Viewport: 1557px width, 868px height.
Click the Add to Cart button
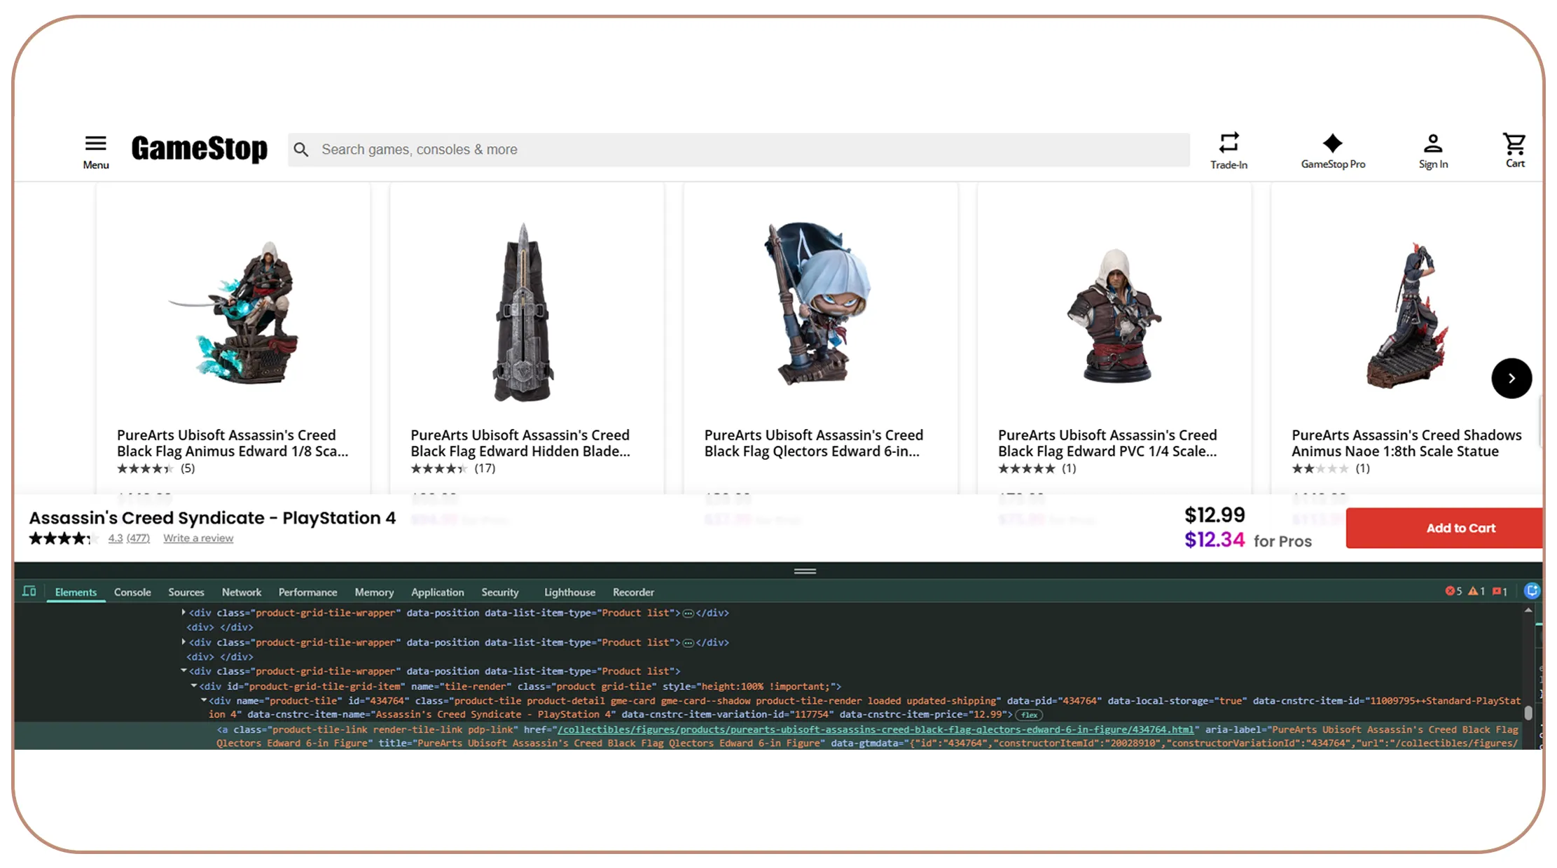click(1444, 528)
